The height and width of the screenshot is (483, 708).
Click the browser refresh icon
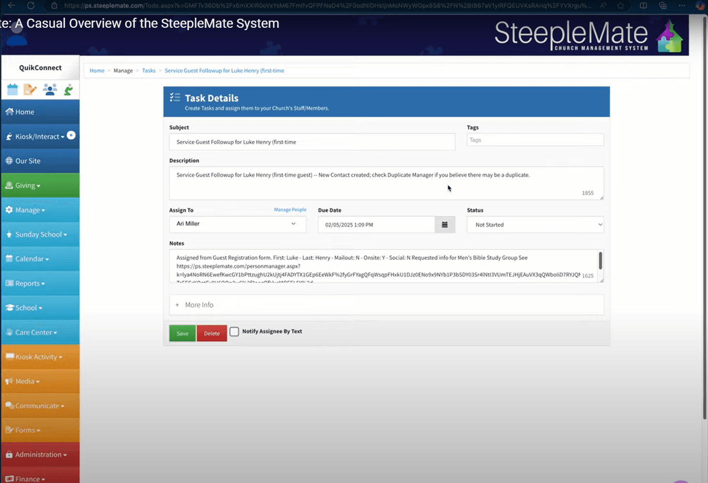click(x=31, y=5)
